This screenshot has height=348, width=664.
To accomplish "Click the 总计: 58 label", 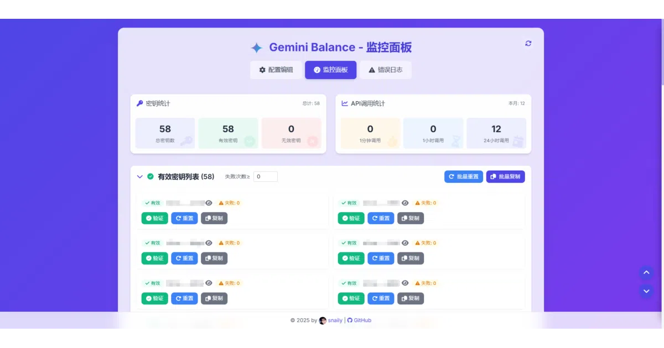I will click(x=311, y=103).
